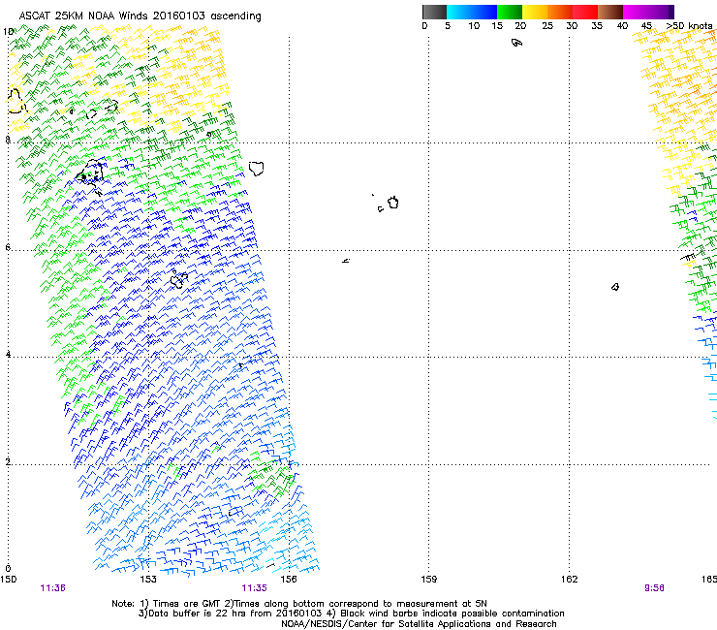Select the green 15-20 knots color segment
The height and width of the screenshot is (630, 717).
[x=510, y=12]
